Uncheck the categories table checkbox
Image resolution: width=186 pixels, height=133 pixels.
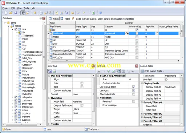coord(16,97)
